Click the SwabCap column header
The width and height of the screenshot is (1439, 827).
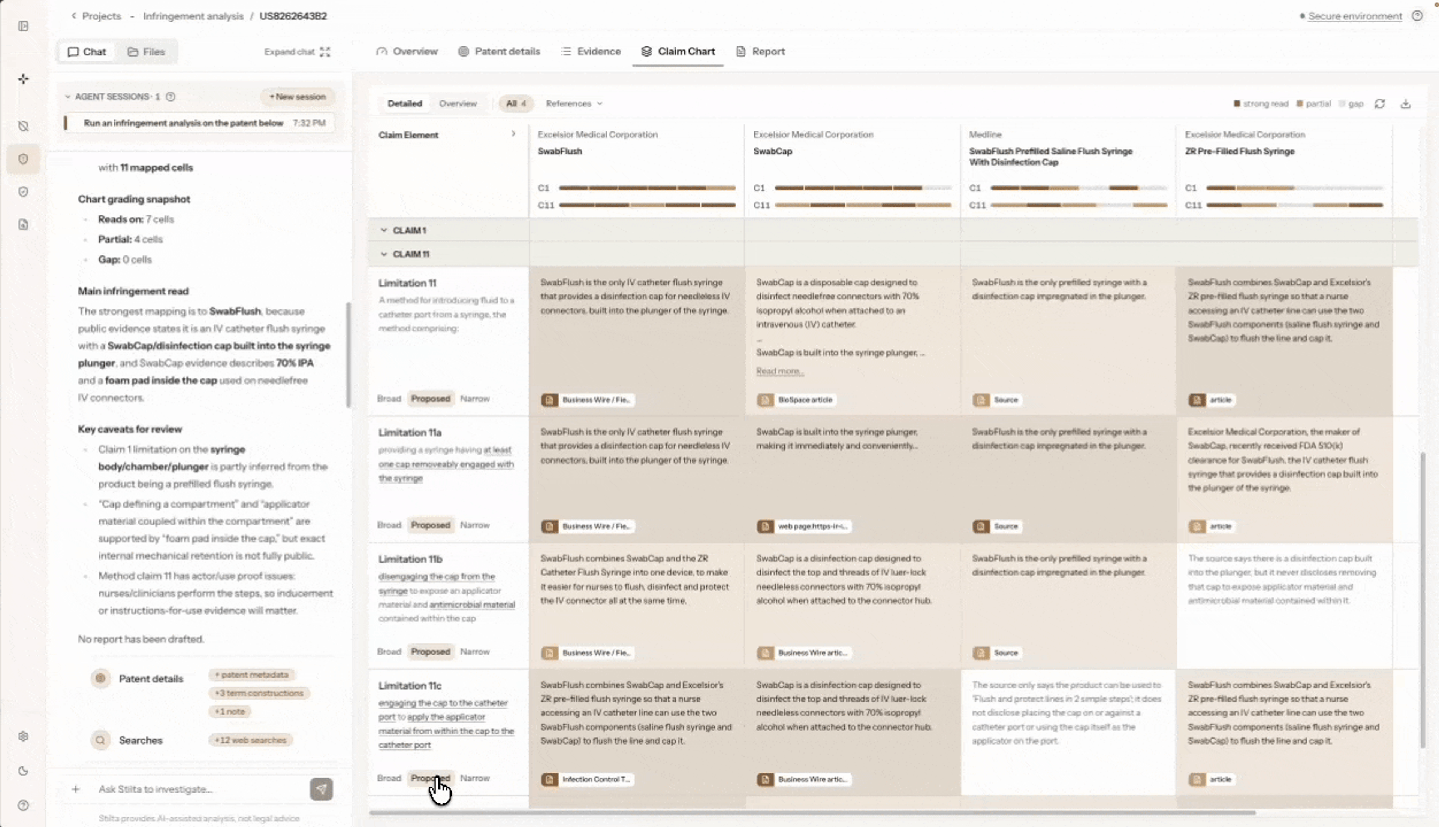point(772,151)
